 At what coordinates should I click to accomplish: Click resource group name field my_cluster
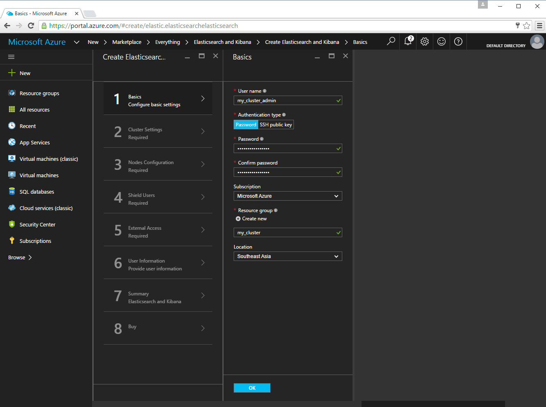288,233
